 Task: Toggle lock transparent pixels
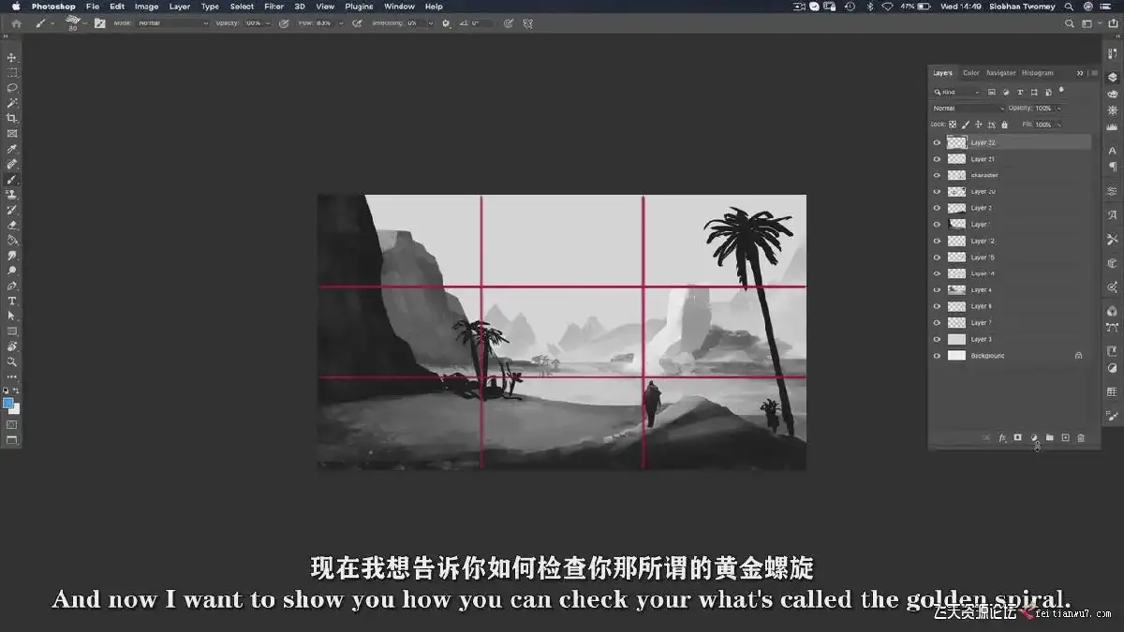coord(953,125)
